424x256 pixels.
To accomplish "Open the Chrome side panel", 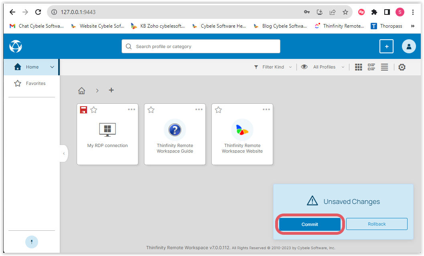I will point(387,12).
